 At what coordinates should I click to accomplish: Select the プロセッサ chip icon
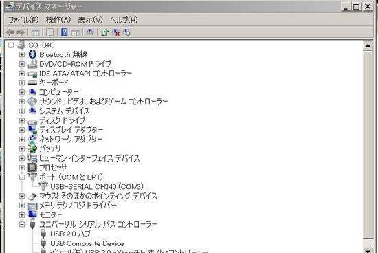click(x=32, y=167)
